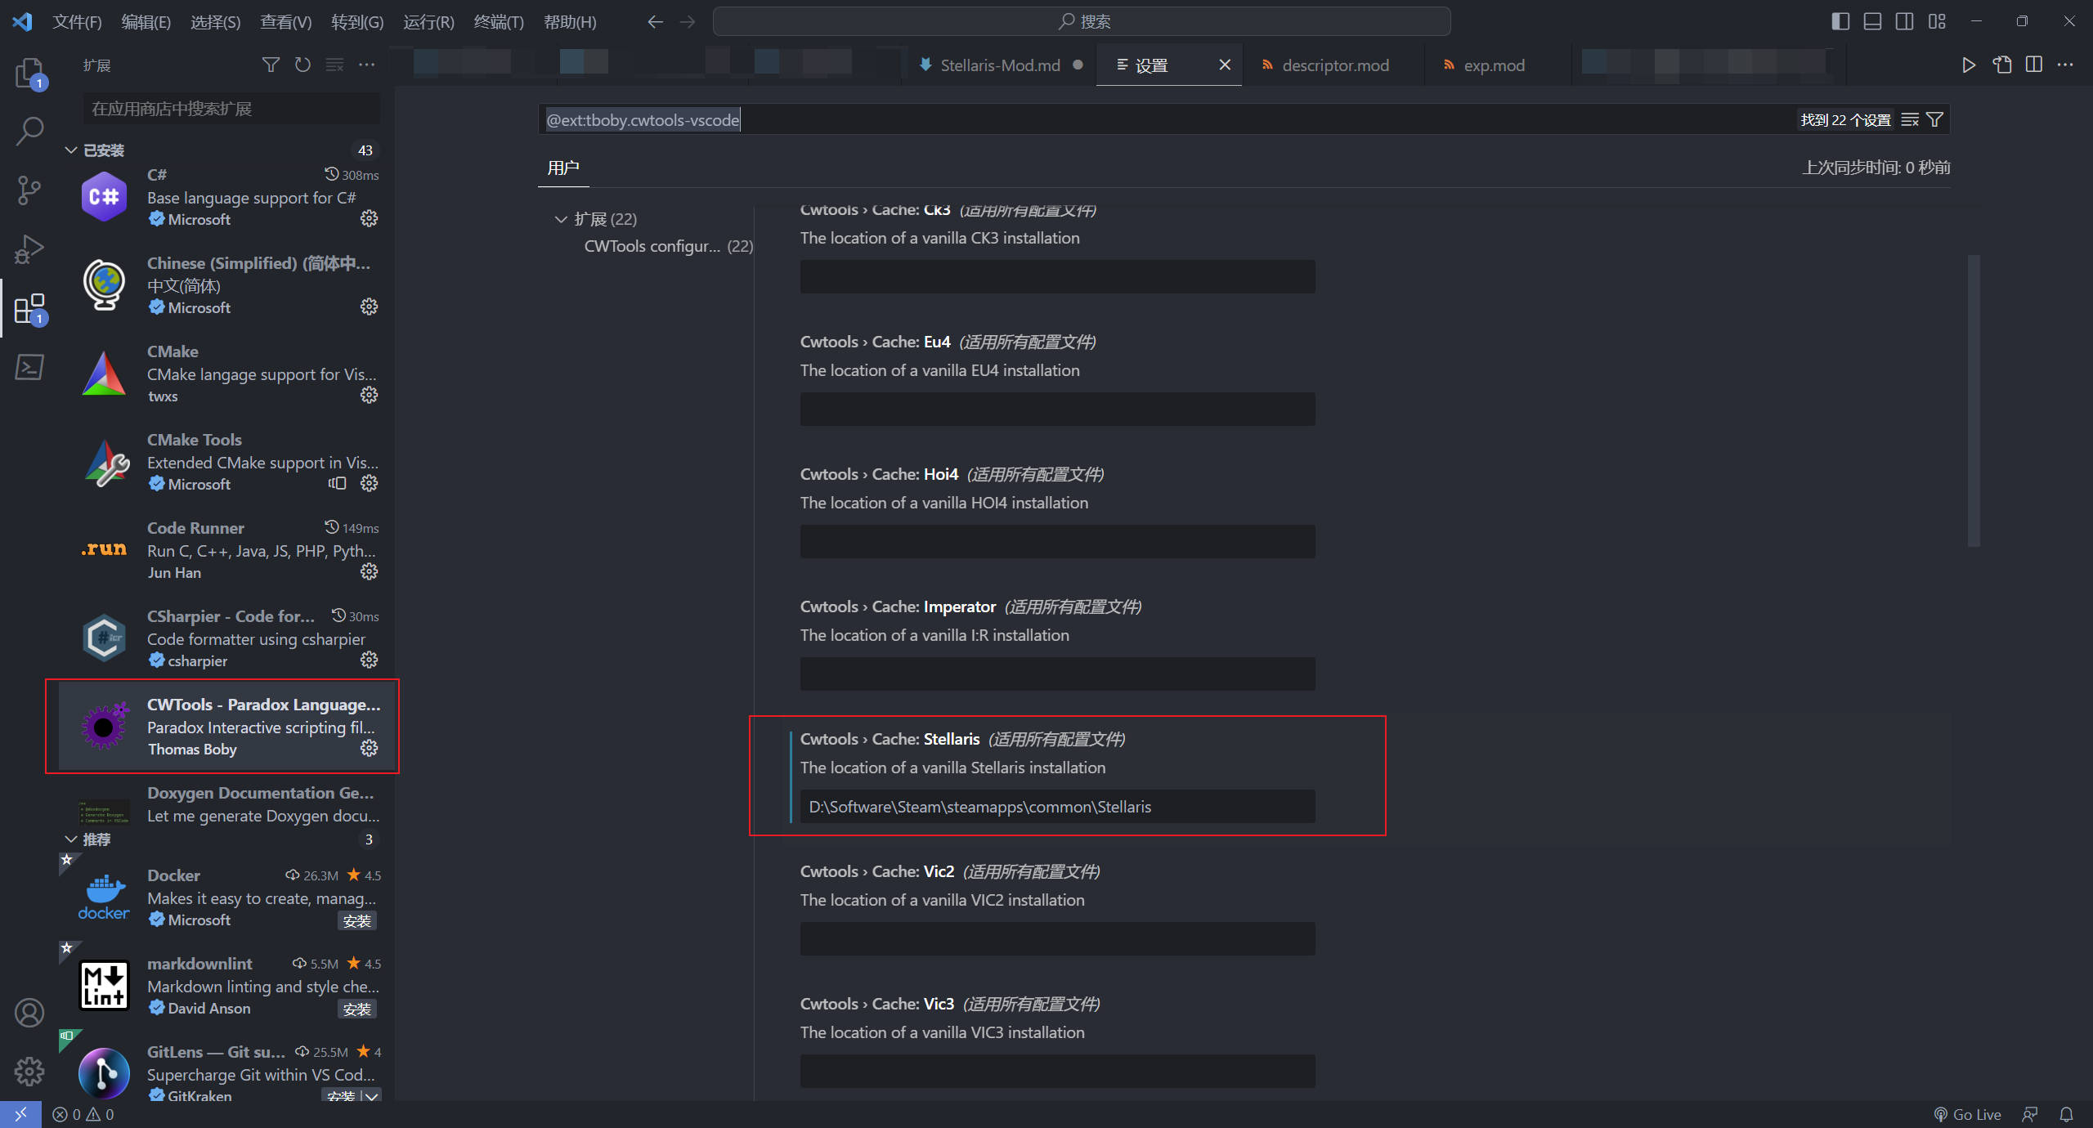
Task: Open the remote window status bar icon
Action: pyautogui.click(x=20, y=1114)
